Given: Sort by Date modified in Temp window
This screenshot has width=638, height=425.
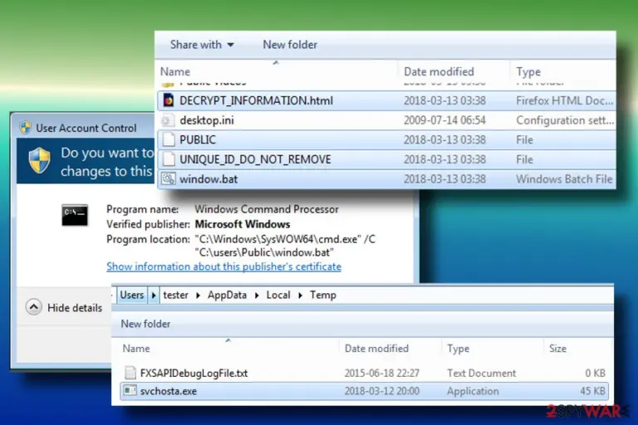Looking at the screenshot, I should click(376, 349).
